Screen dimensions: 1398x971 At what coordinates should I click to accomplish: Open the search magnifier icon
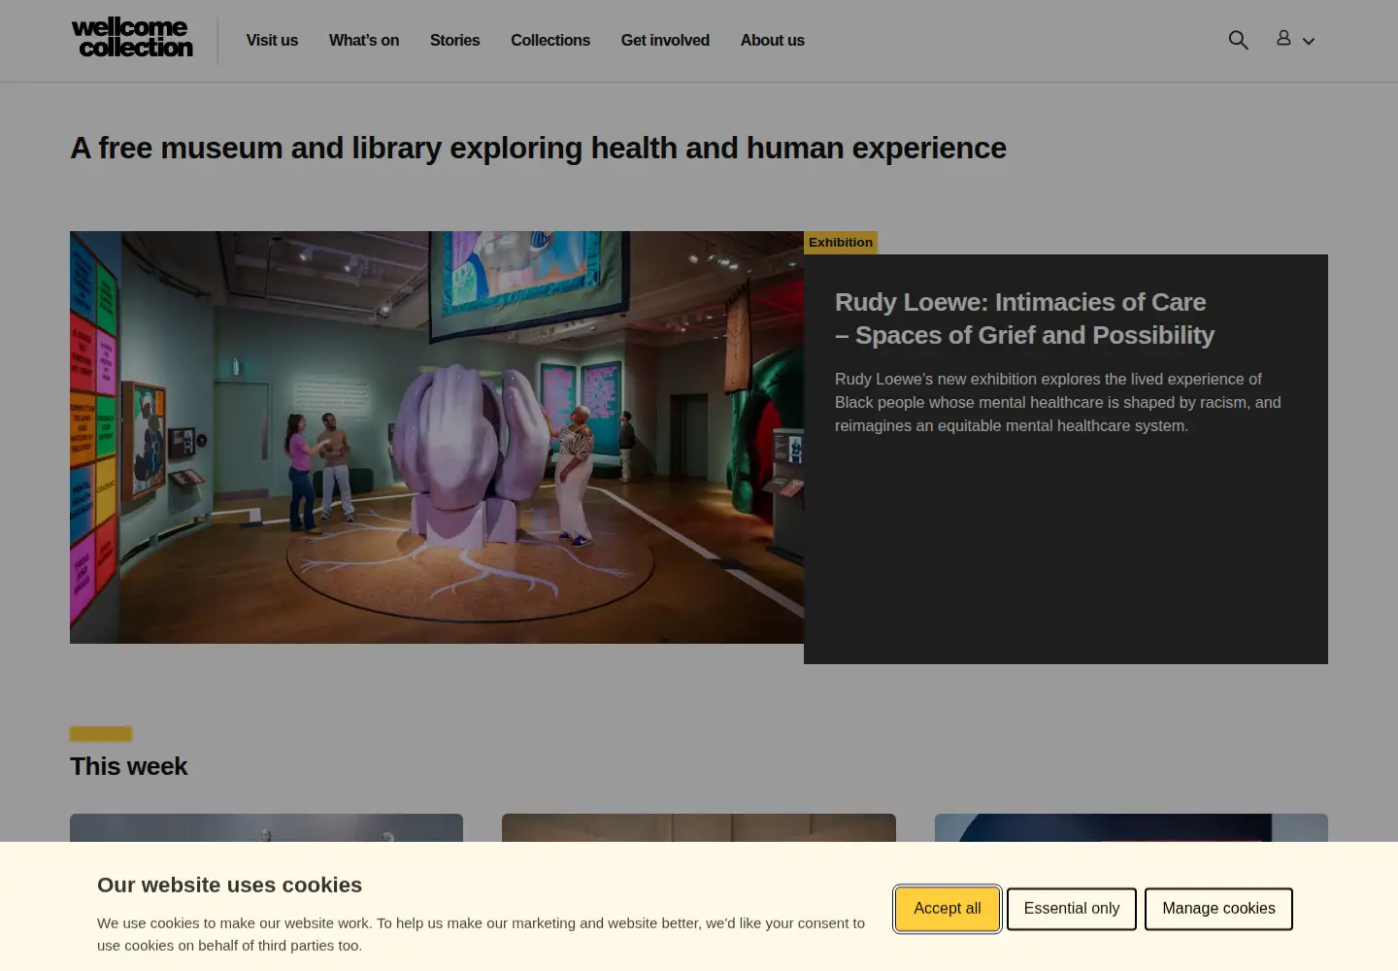[1238, 40]
